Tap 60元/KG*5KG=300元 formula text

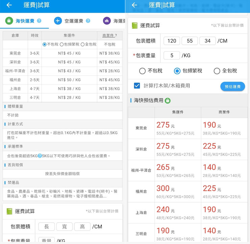pyautogui.click(x=175, y=197)
